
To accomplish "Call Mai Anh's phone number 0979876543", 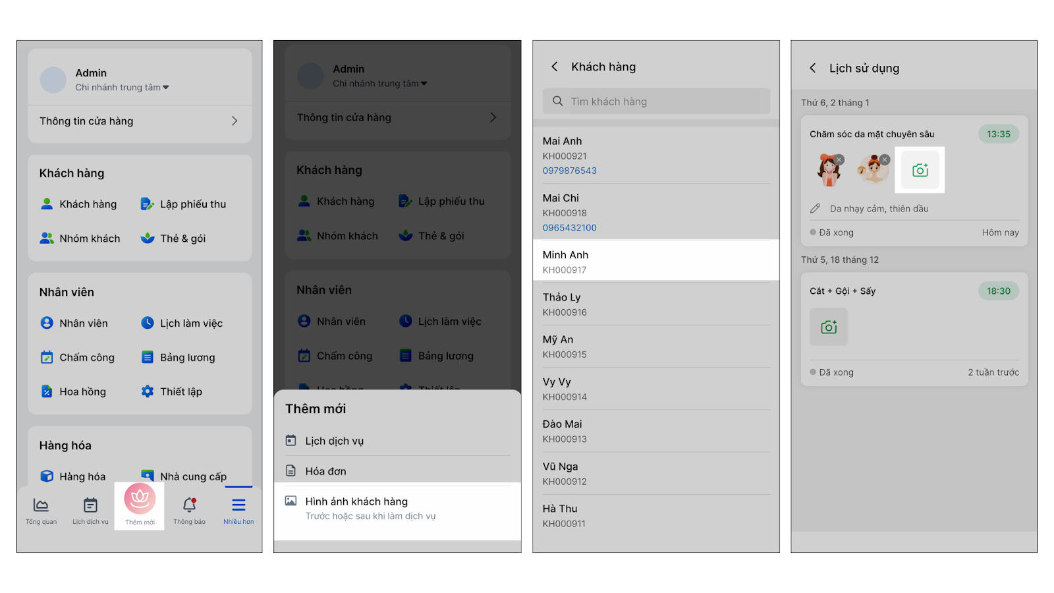I will [x=570, y=171].
